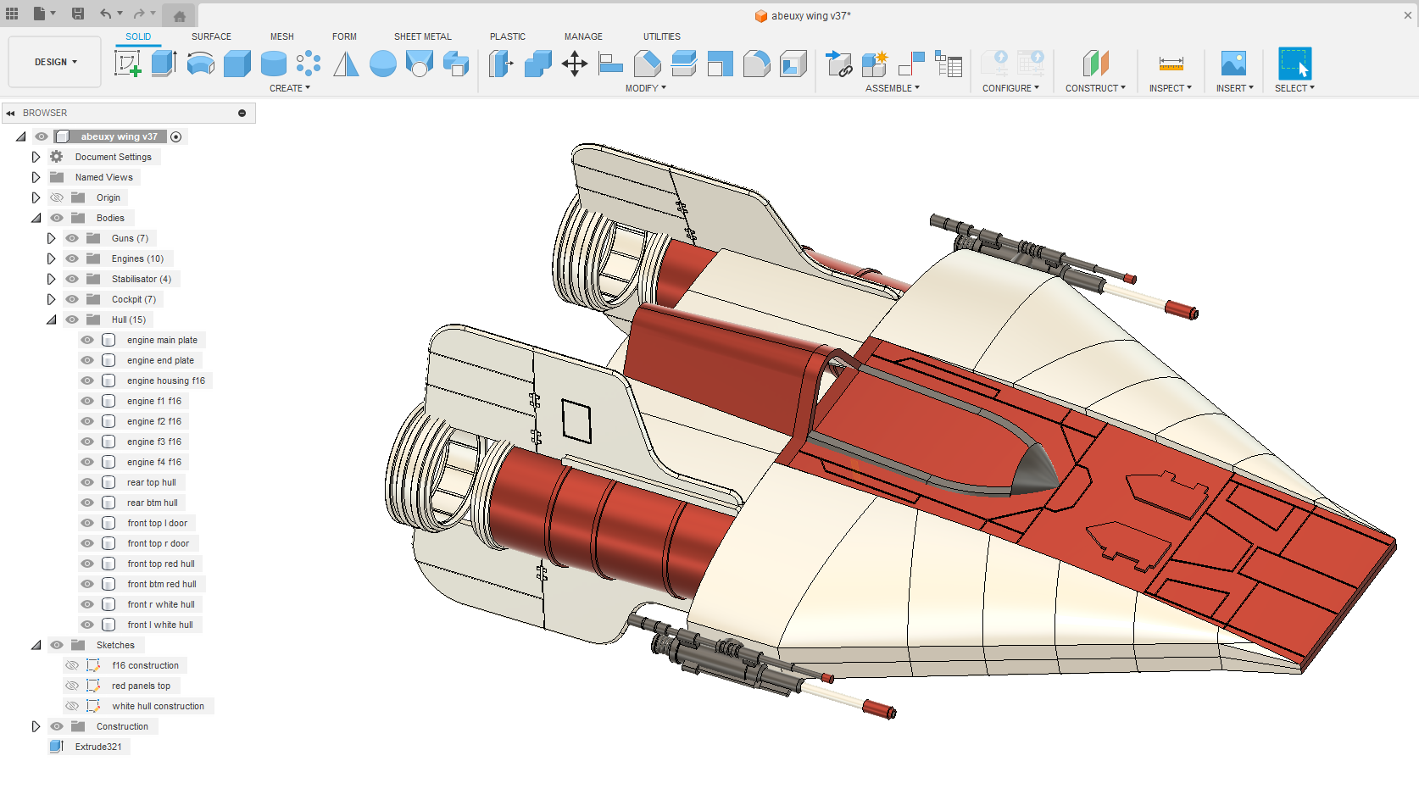Create a Cylinder primitive
1419x800 pixels.
[x=274, y=64]
